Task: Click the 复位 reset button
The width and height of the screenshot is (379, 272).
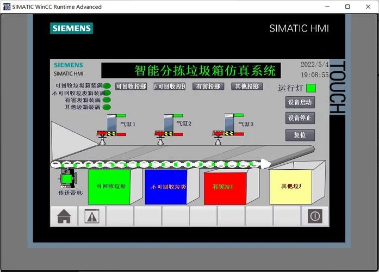Action: 300,135
